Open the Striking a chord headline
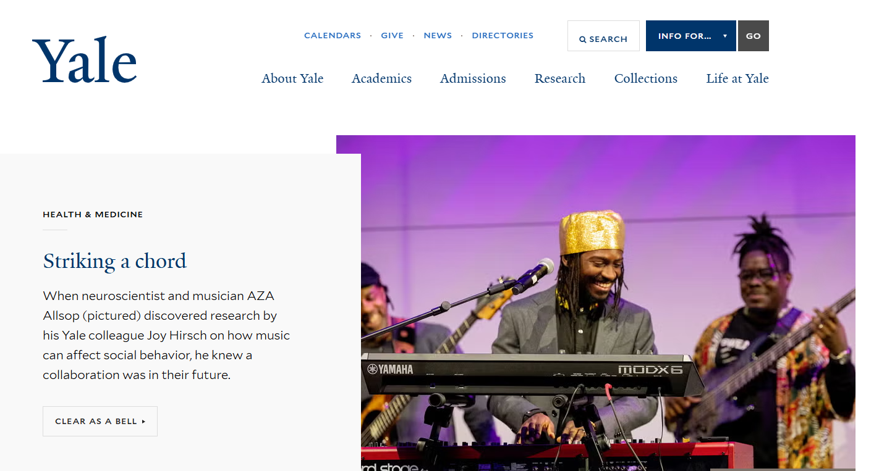The height and width of the screenshot is (471, 879). point(114,261)
